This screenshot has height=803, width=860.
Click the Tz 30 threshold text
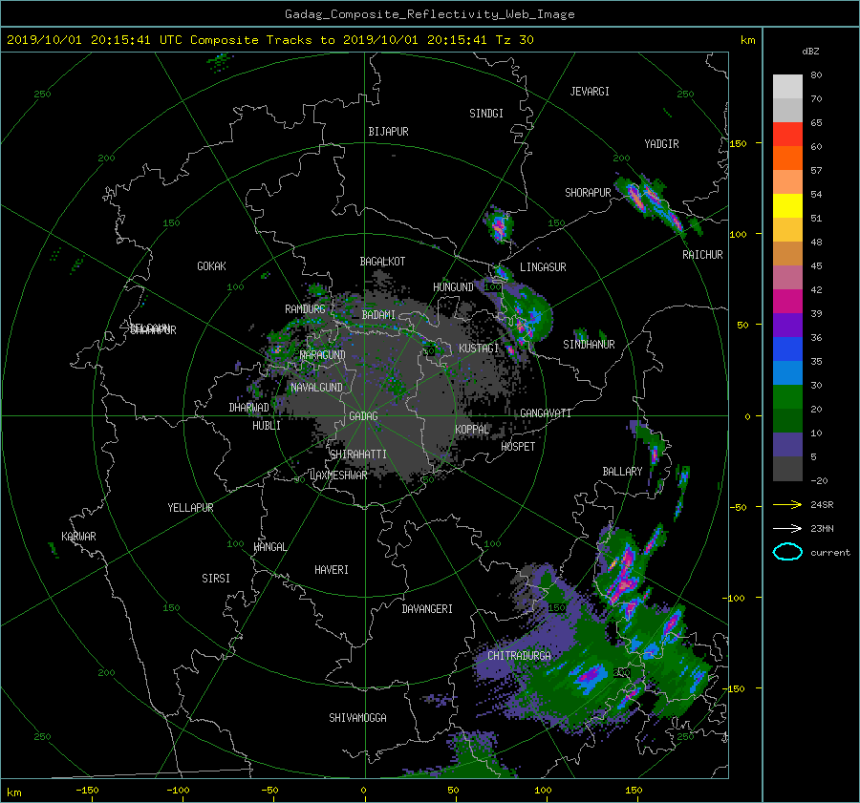[514, 39]
